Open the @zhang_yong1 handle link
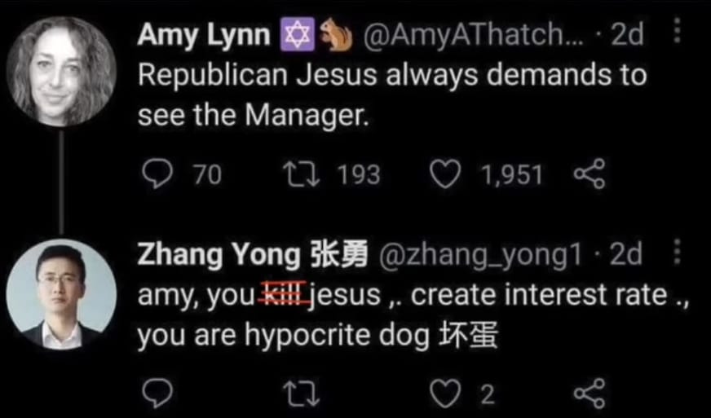This screenshot has height=418, width=711. tap(479, 256)
